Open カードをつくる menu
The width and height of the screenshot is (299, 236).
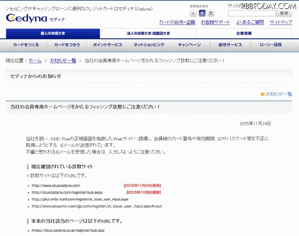coord(26,45)
